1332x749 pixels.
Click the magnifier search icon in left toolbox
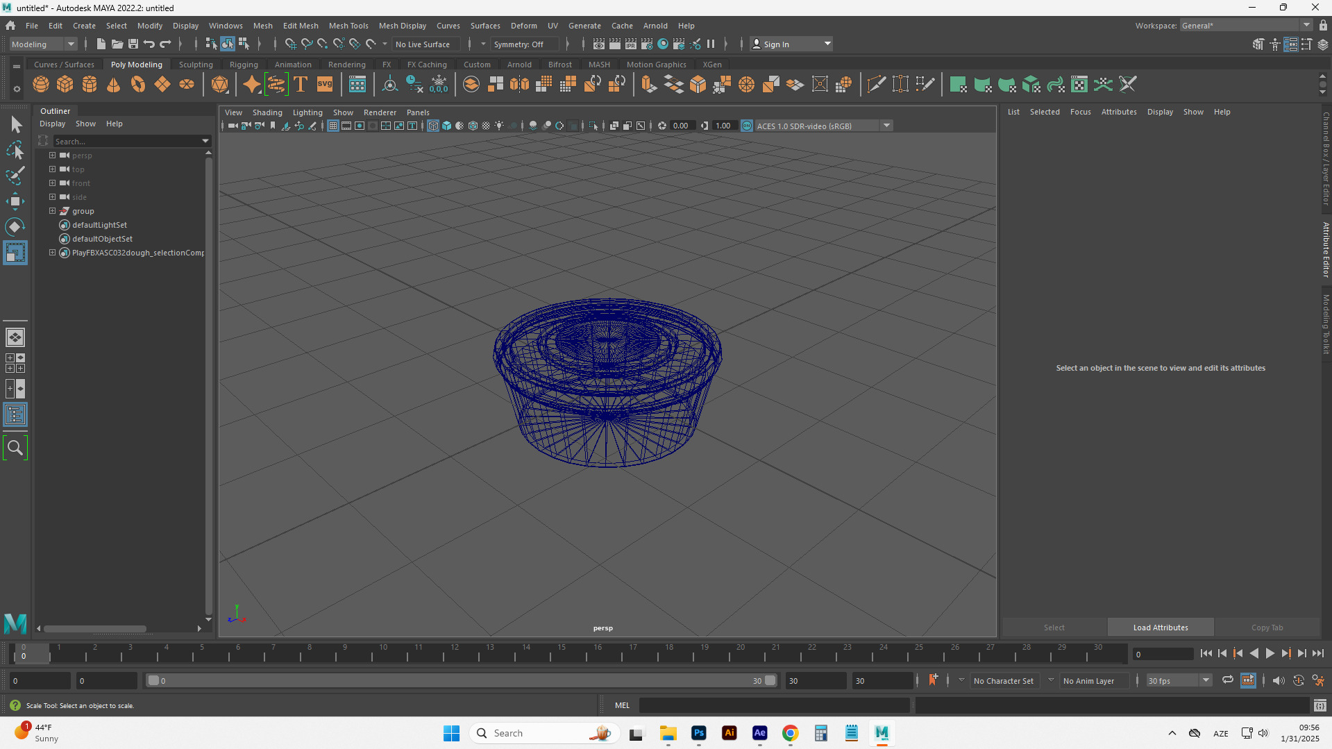pyautogui.click(x=15, y=448)
